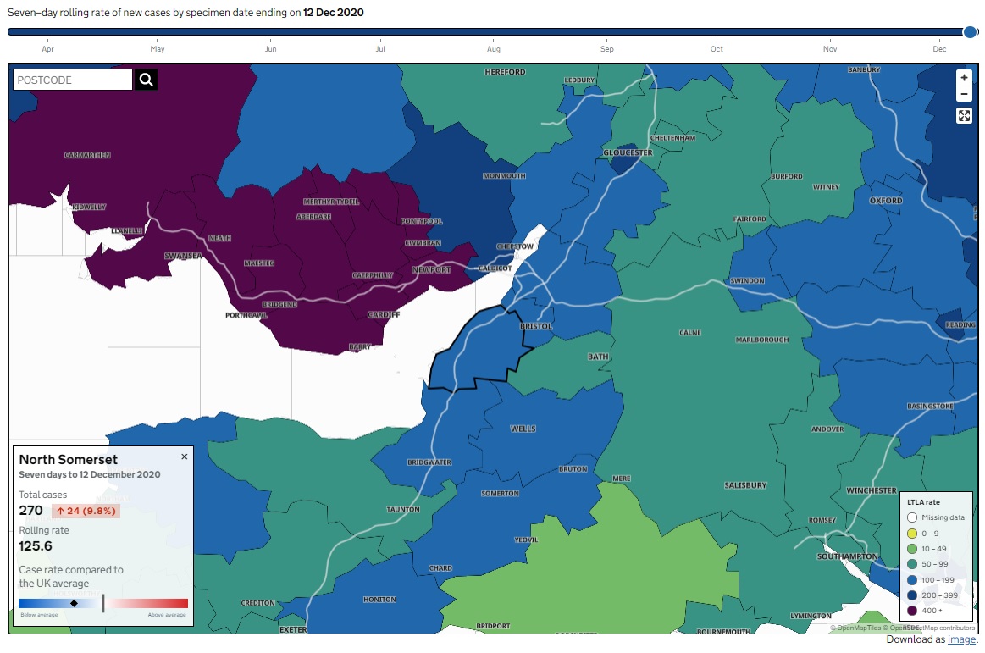Viewport: 985px width, 653px height.
Task: Click the 0 – 9 yellow legend swatch
Action: pos(912,534)
